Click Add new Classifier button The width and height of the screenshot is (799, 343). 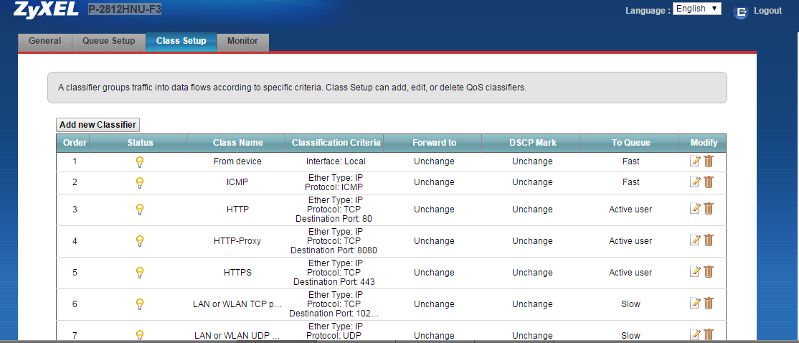[x=98, y=124]
